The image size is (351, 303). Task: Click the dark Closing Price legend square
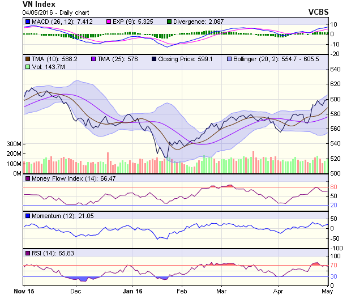coord(154,59)
